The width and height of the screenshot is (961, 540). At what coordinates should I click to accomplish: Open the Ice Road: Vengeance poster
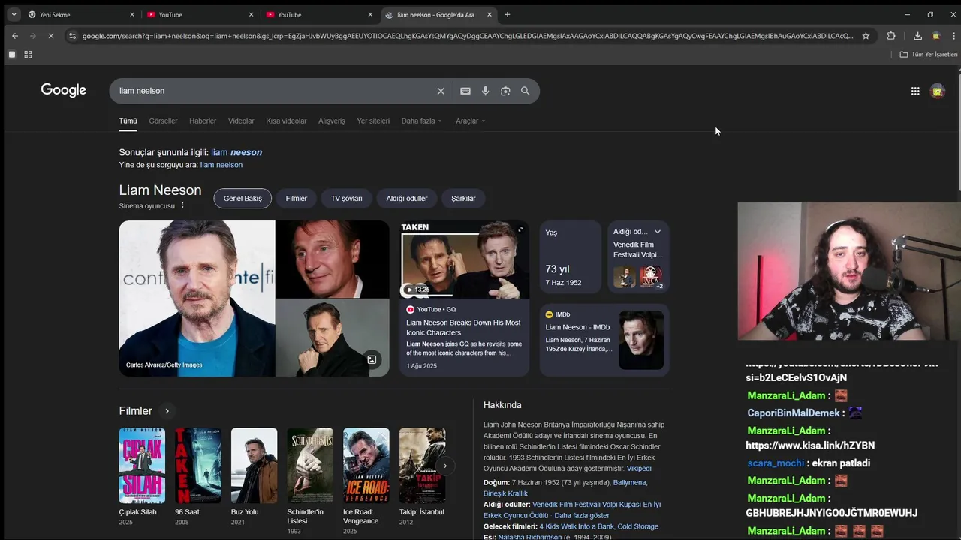(x=366, y=466)
